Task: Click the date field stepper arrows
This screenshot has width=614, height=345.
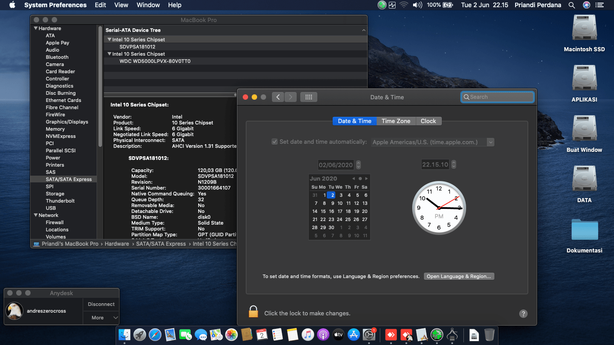Action: pyautogui.click(x=358, y=165)
